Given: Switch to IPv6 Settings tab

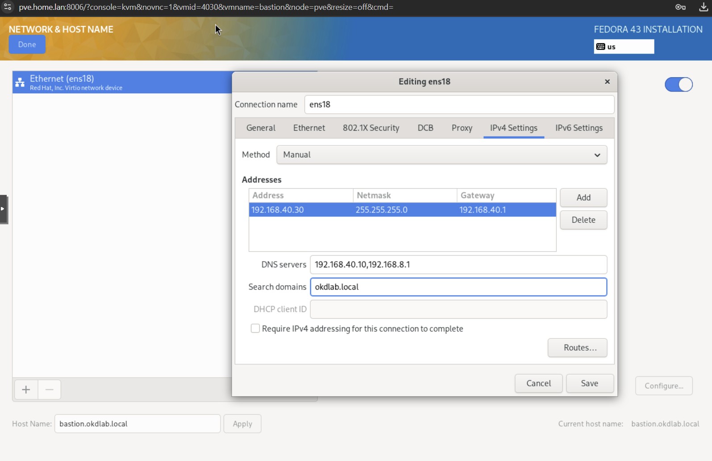Looking at the screenshot, I should (x=579, y=128).
